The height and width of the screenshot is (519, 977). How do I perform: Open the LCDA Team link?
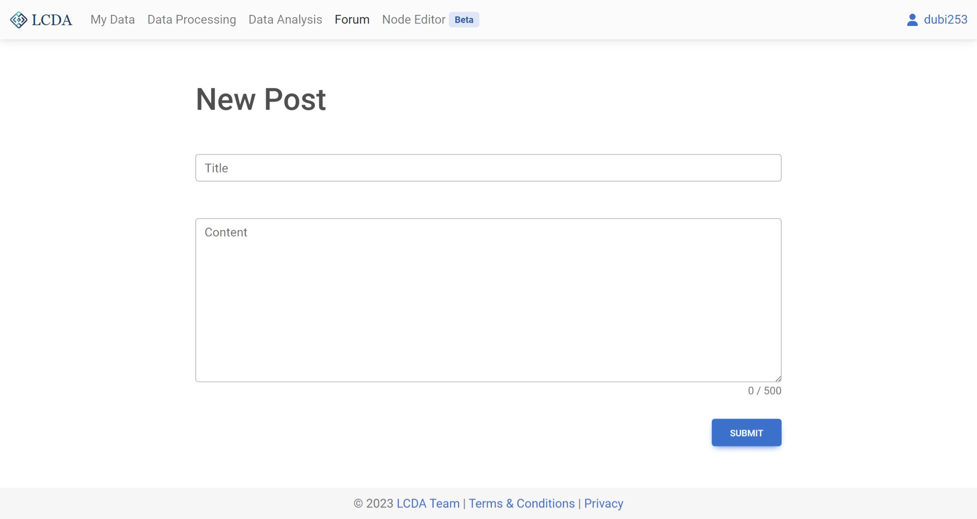pos(428,503)
